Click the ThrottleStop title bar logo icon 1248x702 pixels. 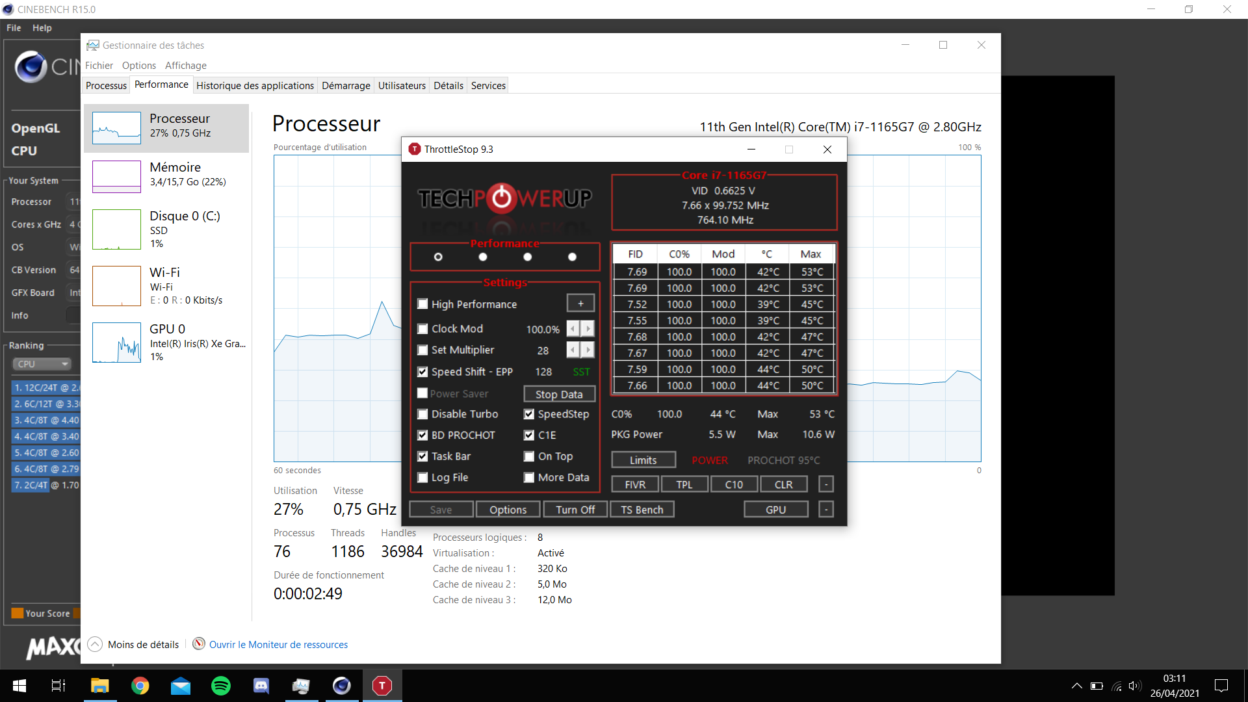[x=415, y=149]
